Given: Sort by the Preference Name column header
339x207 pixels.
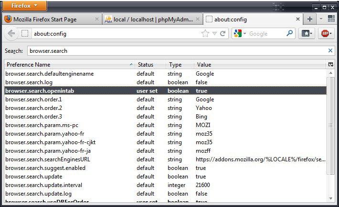Looking at the screenshot, I should 69,65.
